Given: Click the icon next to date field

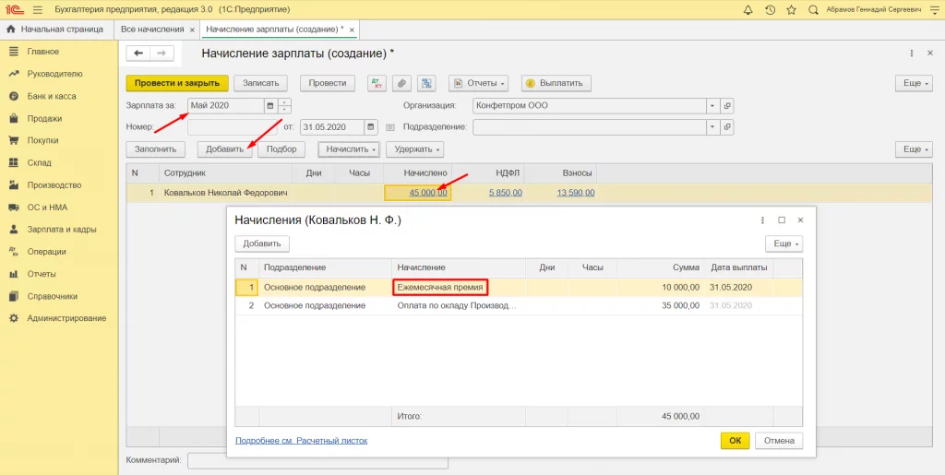Looking at the screenshot, I should pyautogui.click(x=390, y=127).
